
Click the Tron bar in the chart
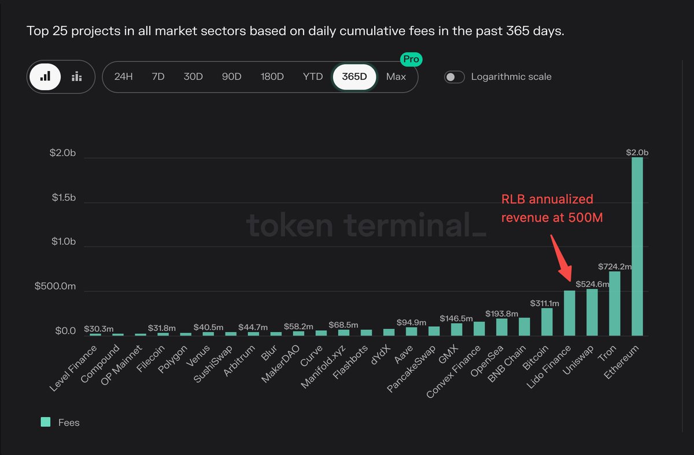[615, 304]
